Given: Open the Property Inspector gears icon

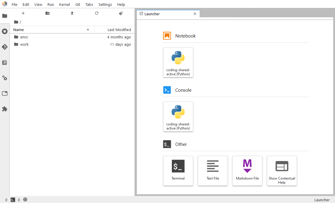Looking at the screenshot, I should [x=5, y=78].
